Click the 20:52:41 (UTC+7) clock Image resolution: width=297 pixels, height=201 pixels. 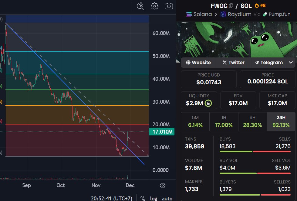112,198
